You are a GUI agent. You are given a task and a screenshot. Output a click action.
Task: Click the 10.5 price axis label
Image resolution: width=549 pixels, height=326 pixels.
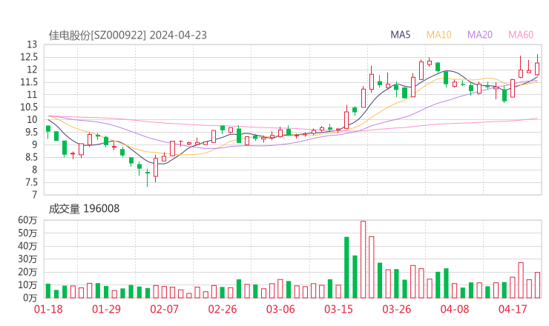point(29,107)
